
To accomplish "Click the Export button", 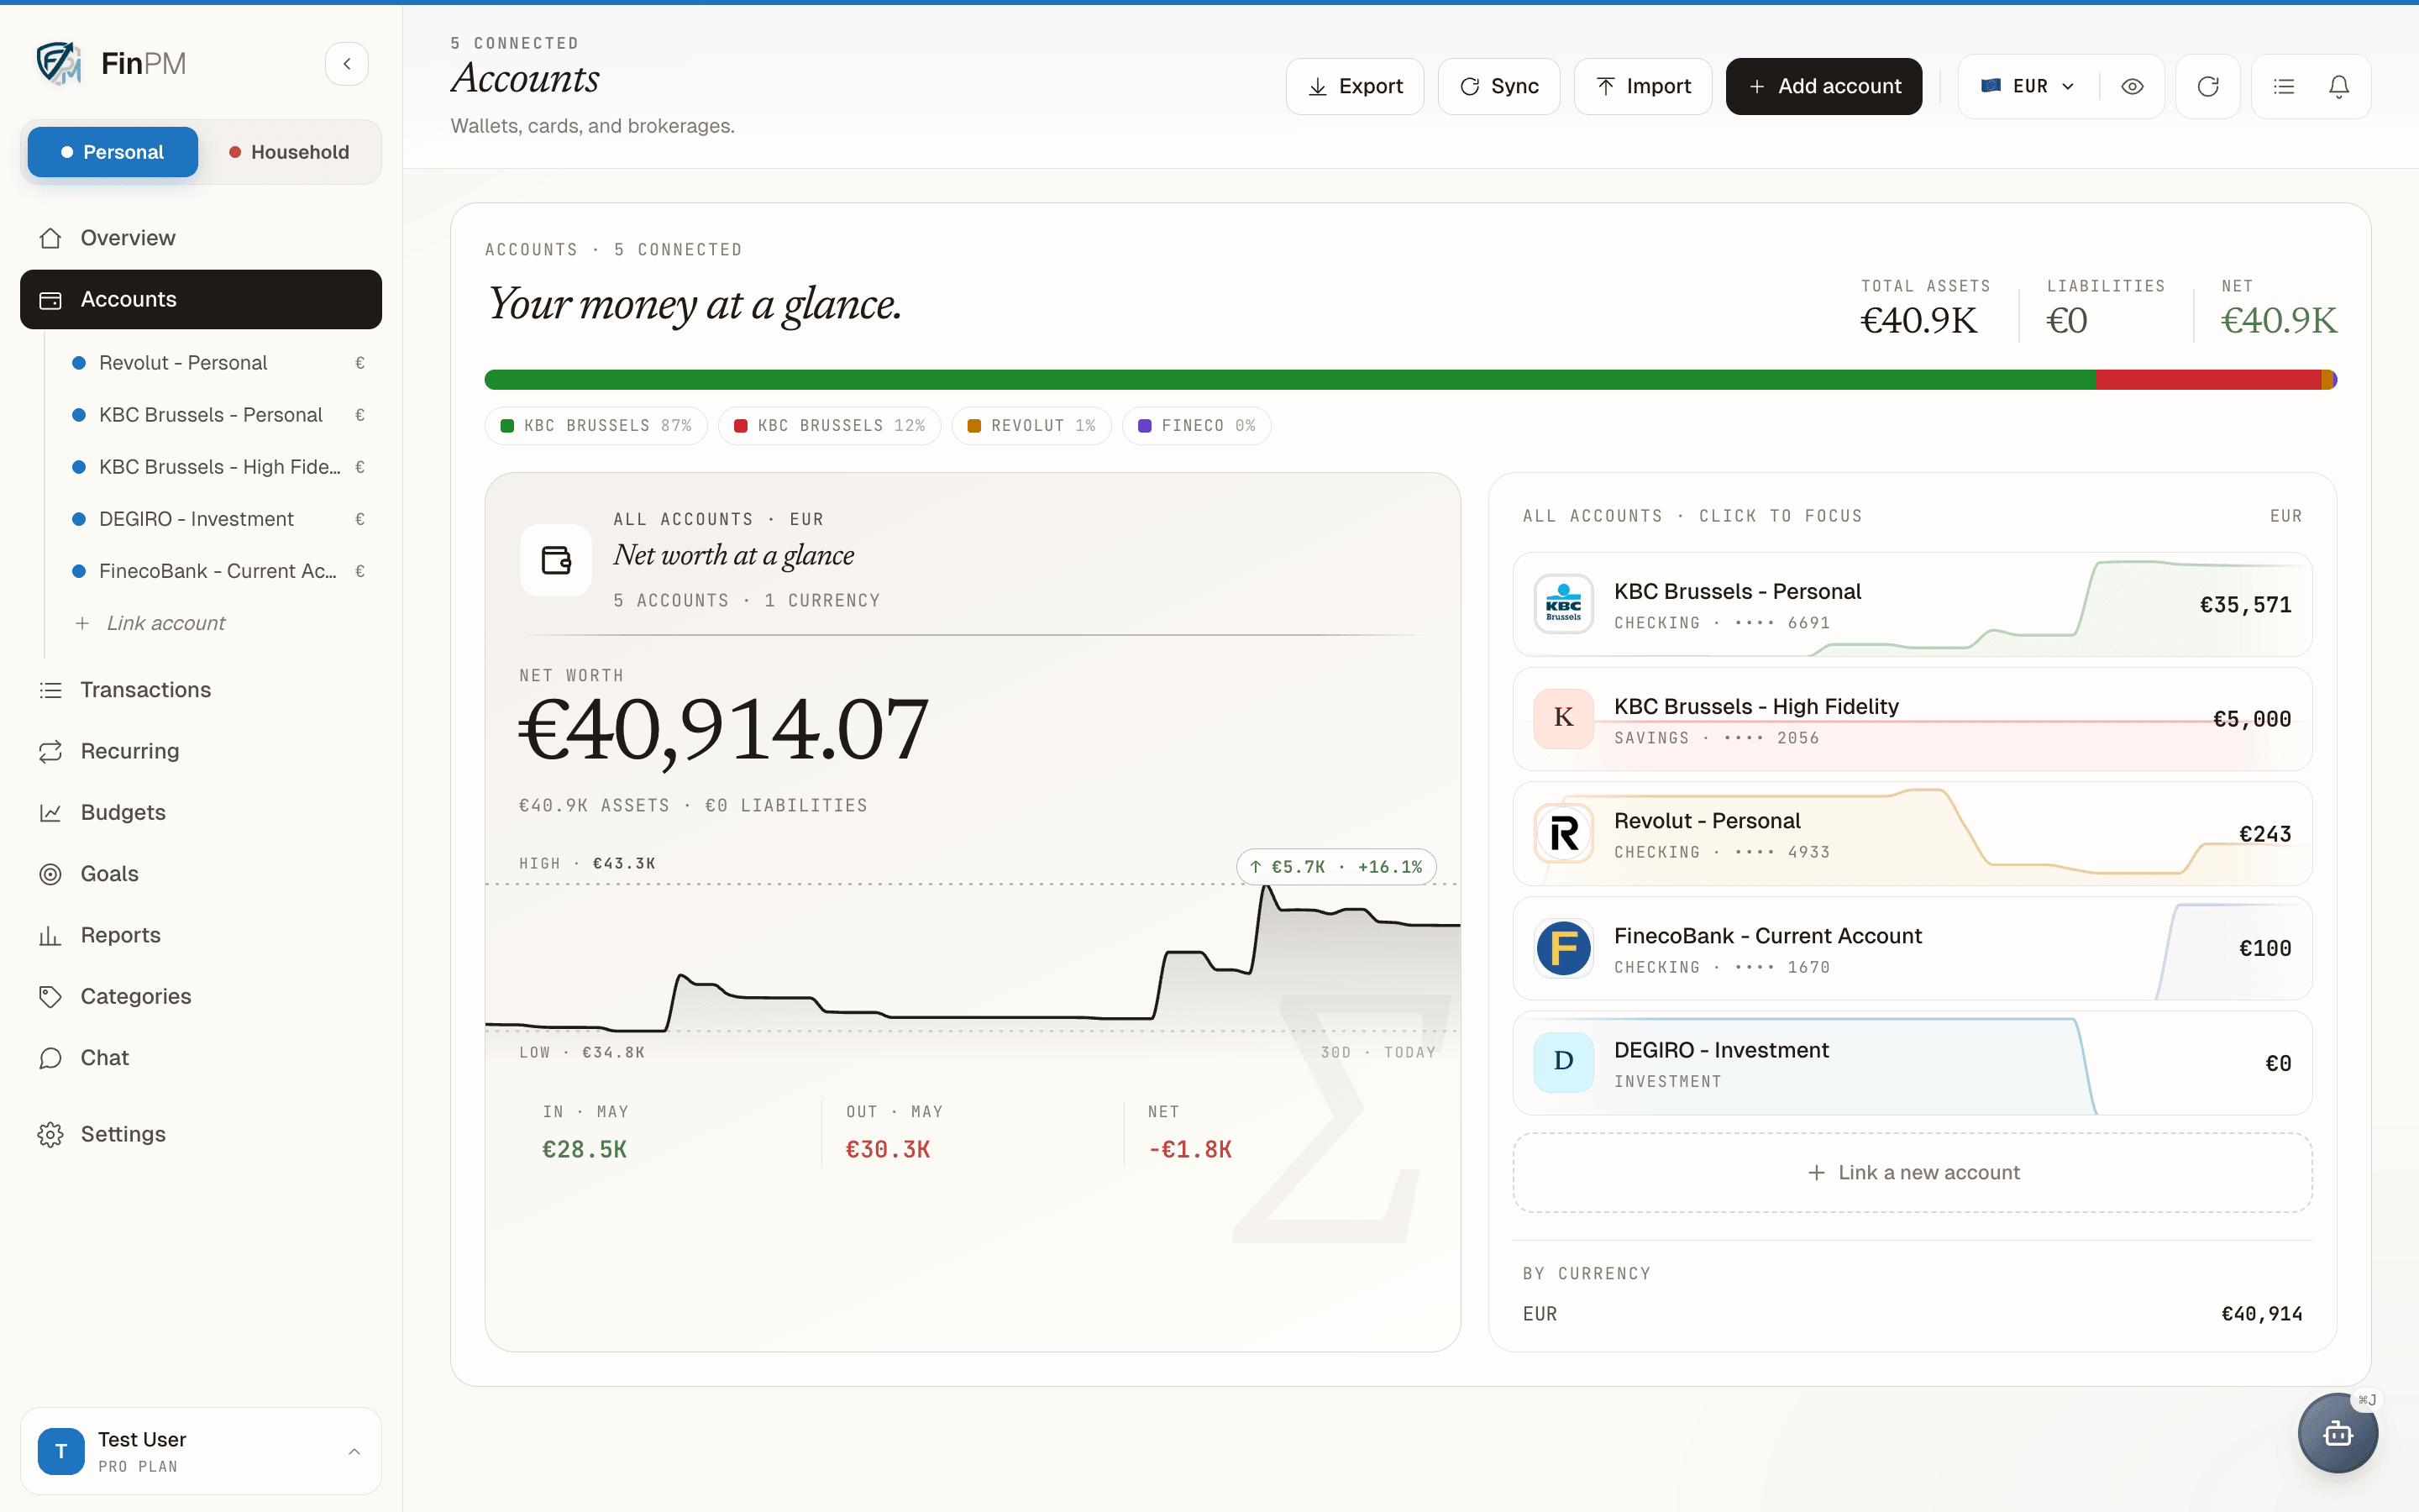I will tap(1355, 86).
